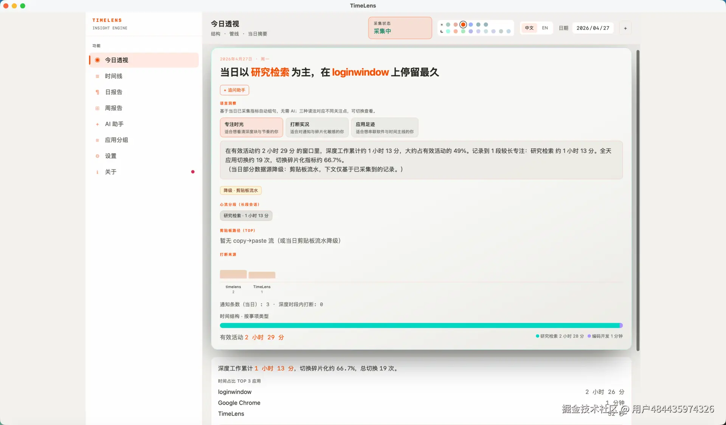Pick the periwinkle blue light-theme swatch
The height and width of the screenshot is (425, 726).
click(x=471, y=25)
